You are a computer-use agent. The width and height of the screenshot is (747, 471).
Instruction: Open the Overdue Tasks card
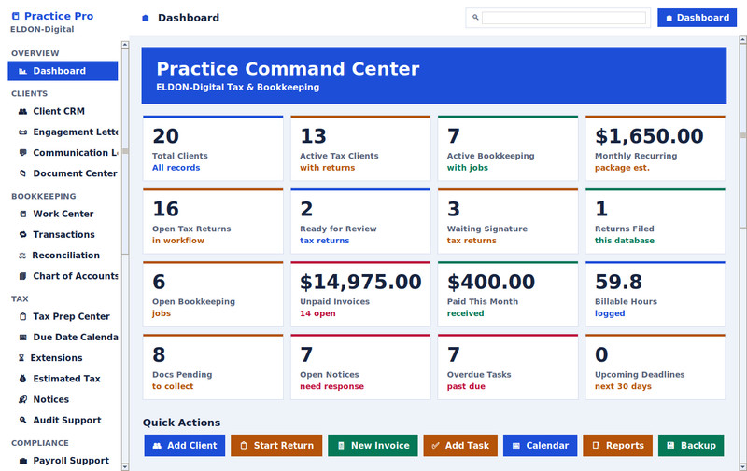click(507, 367)
